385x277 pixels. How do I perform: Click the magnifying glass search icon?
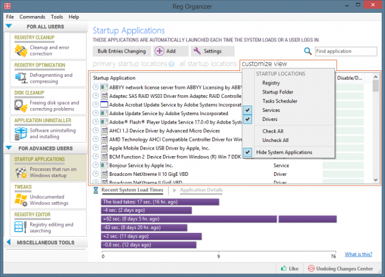click(x=309, y=51)
